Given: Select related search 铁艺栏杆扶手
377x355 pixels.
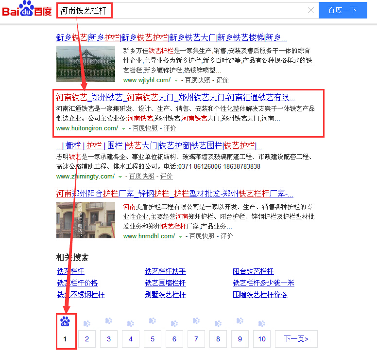Looking at the screenshot, I should (x=165, y=271).
